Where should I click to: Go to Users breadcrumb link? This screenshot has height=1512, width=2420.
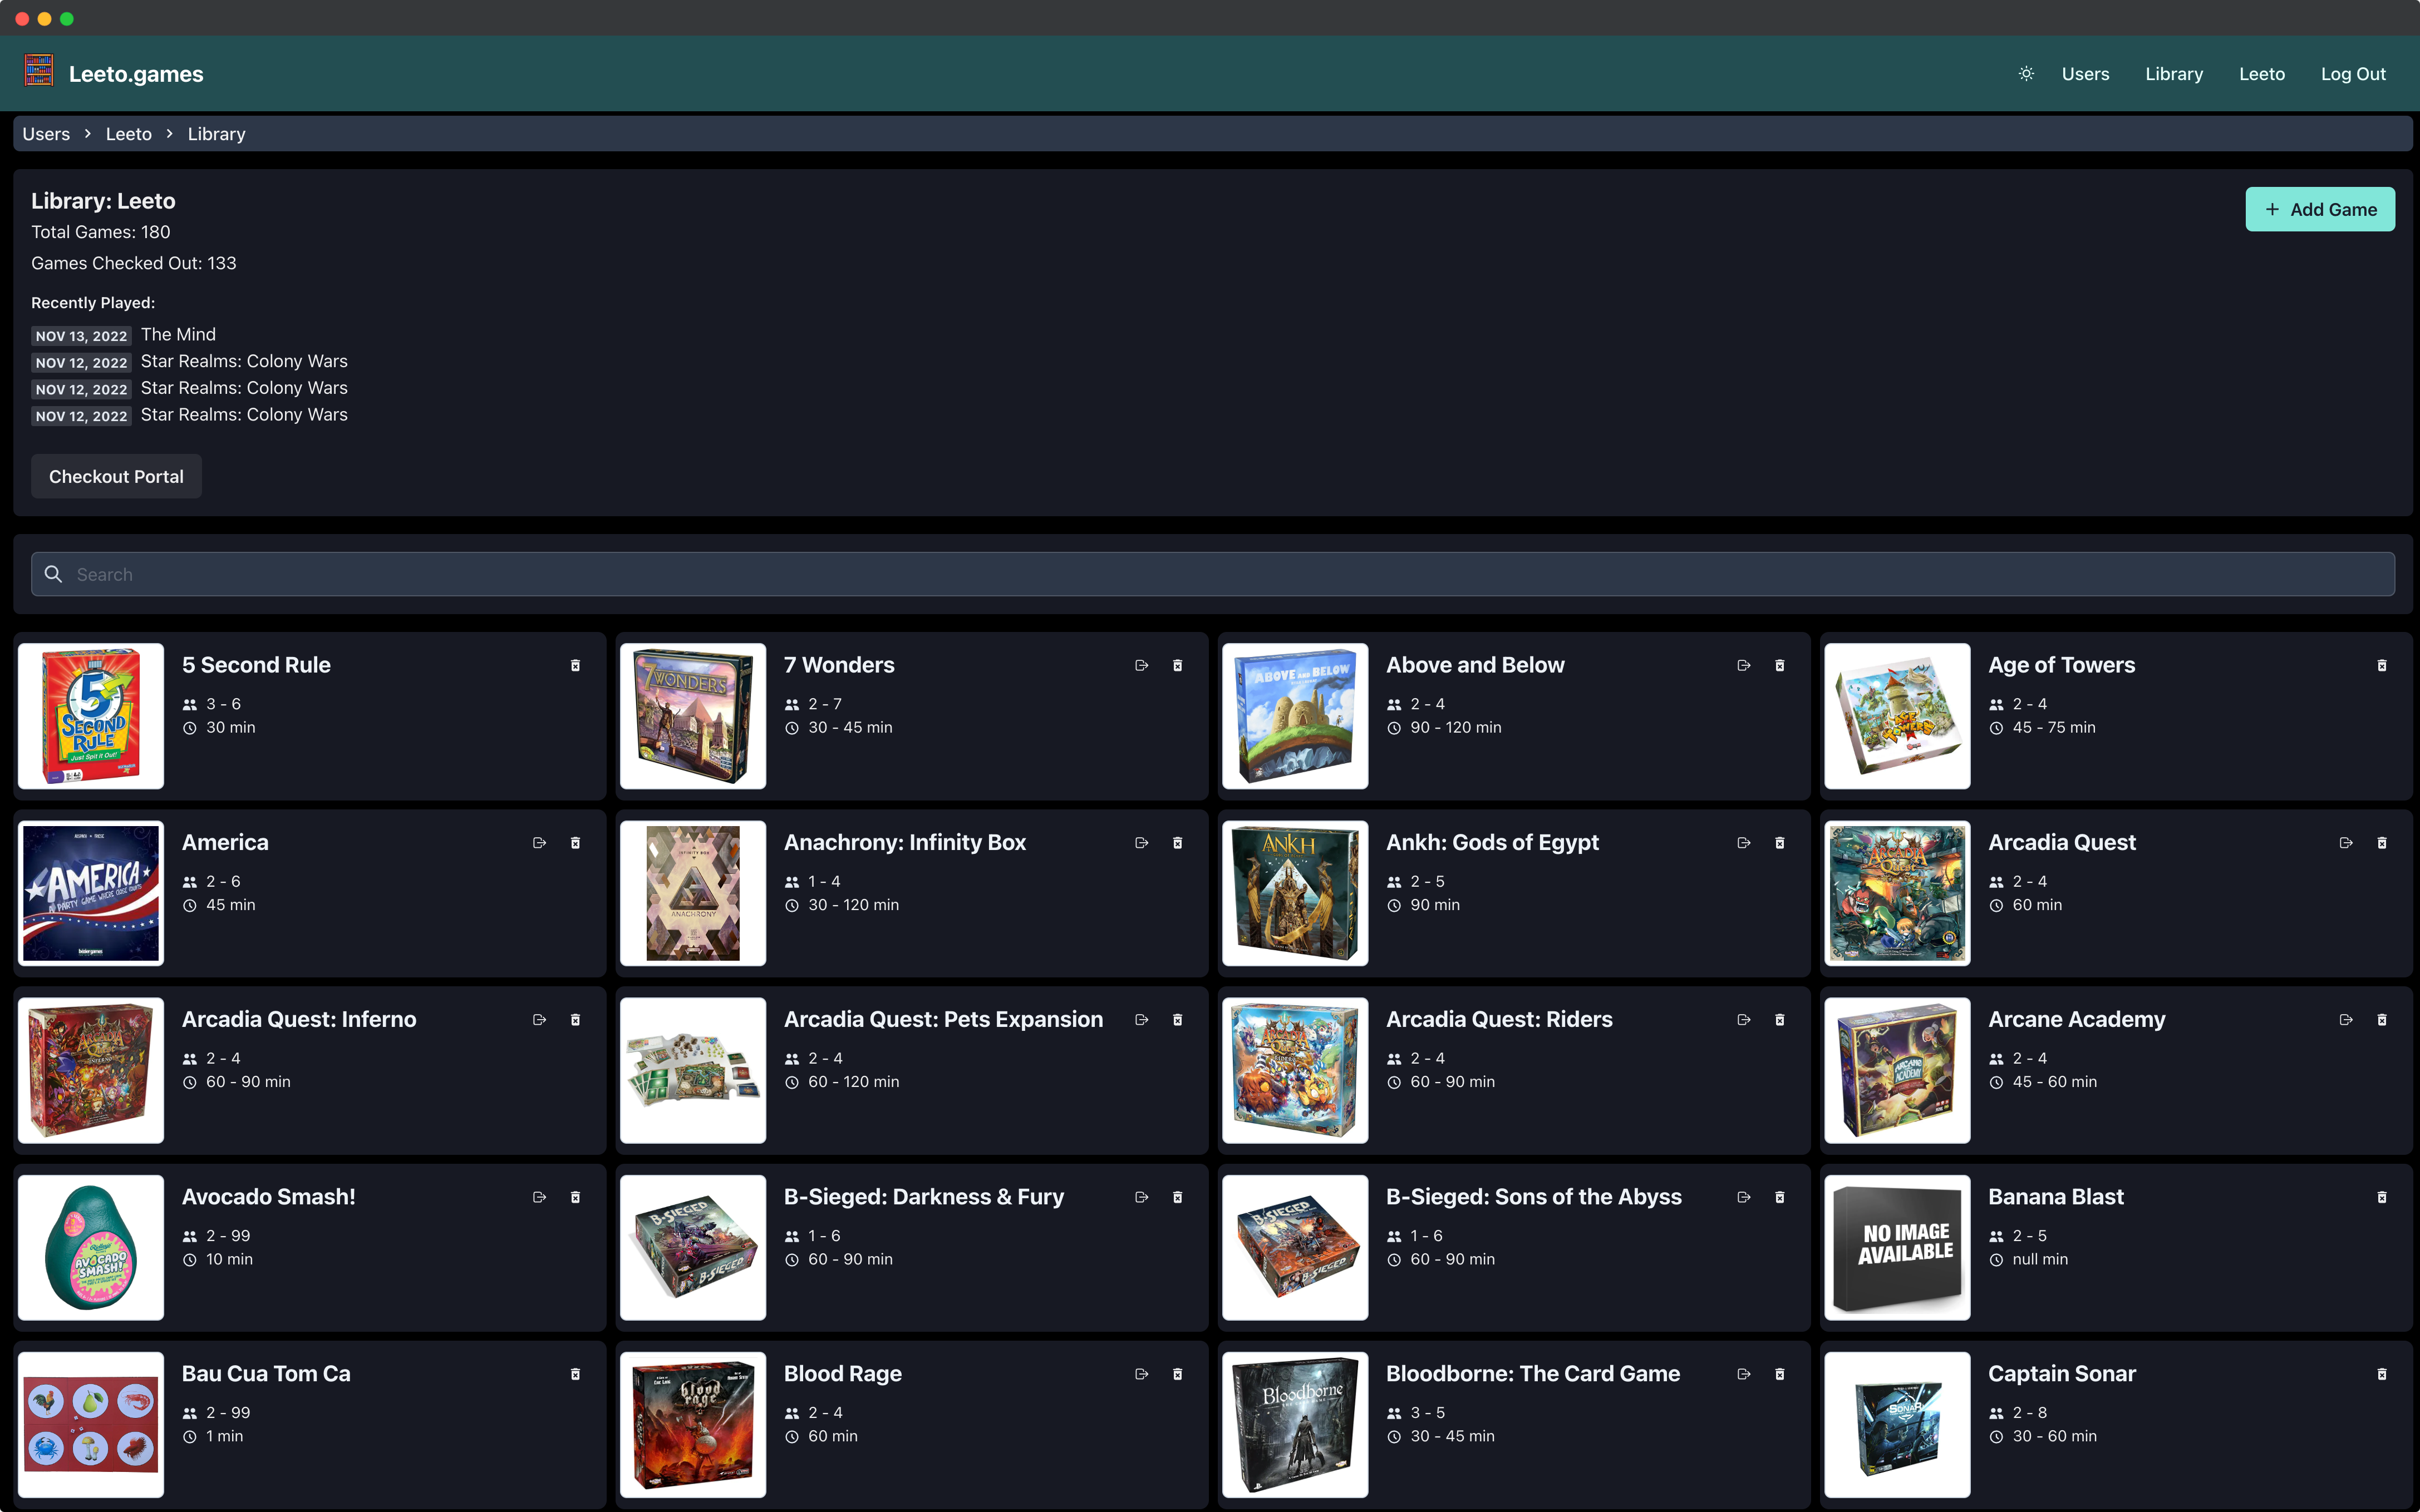click(46, 134)
